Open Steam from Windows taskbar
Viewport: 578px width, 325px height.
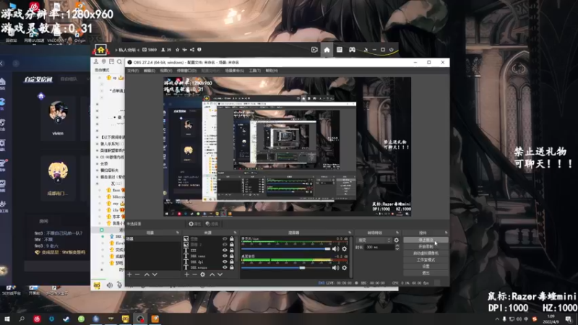66,318
